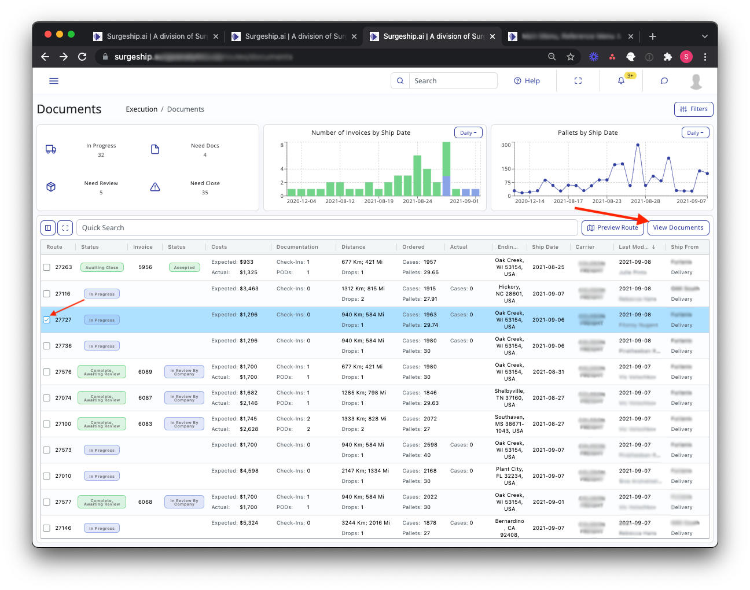Open the notifications bell
The height and width of the screenshot is (590, 750).
click(621, 81)
